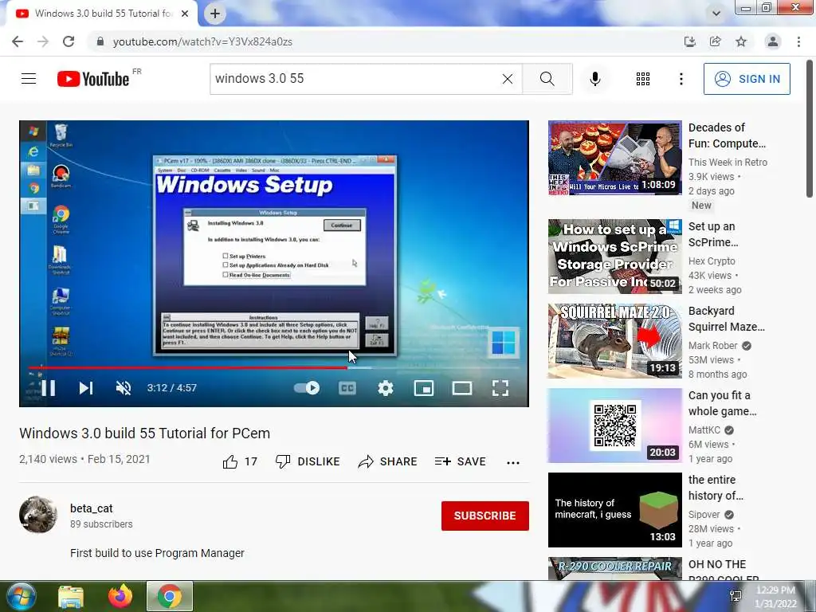Open Squirrel Maze 2.0 thumbnail

[614, 341]
